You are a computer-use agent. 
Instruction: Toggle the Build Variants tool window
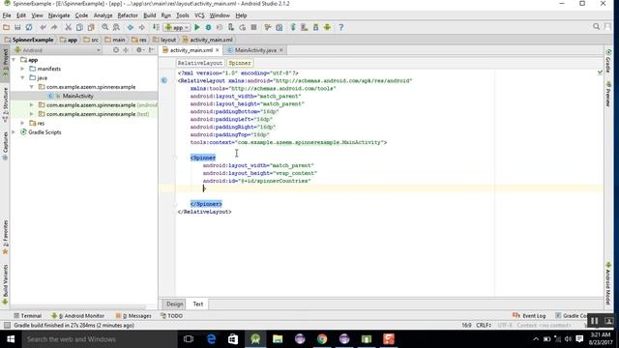[x=5, y=284]
